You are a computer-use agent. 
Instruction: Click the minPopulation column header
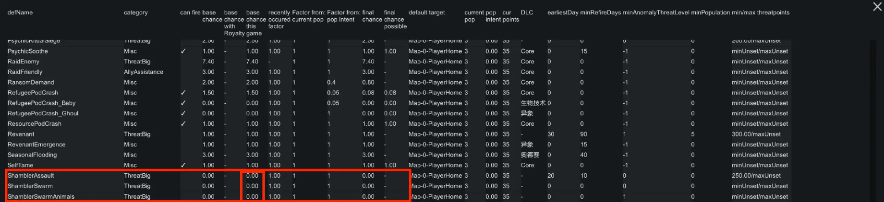(x=710, y=12)
